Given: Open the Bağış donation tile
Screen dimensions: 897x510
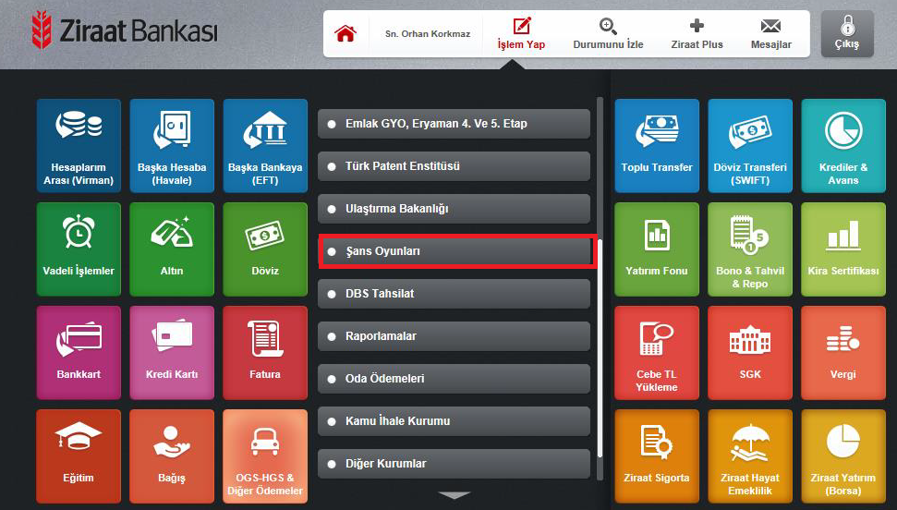Looking at the screenshot, I should click(172, 456).
